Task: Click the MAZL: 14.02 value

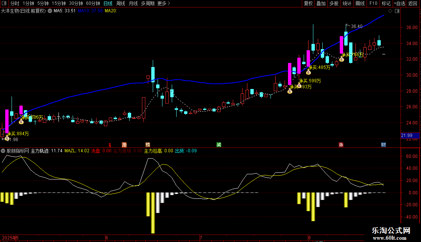Action: coord(77,151)
